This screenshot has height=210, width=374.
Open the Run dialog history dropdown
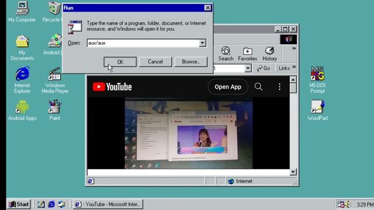pos(202,43)
